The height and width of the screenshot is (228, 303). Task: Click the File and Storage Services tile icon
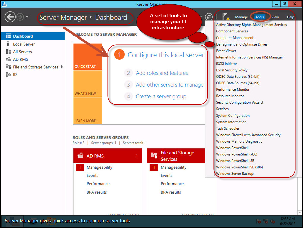(x=154, y=155)
